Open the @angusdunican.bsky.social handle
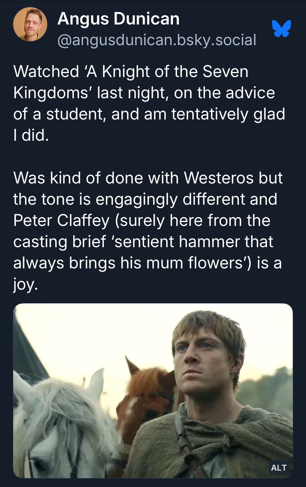This screenshot has height=487, width=306. [157, 40]
